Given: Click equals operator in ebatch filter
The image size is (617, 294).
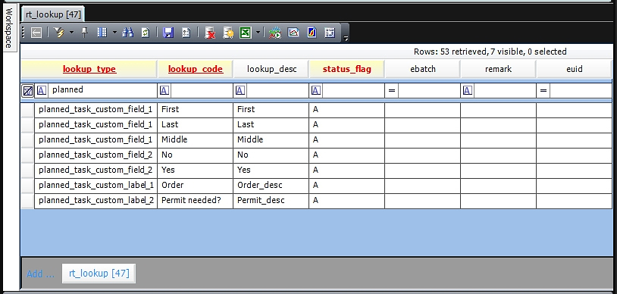Looking at the screenshot, I should pyautogui.click(x=392, y=91).
